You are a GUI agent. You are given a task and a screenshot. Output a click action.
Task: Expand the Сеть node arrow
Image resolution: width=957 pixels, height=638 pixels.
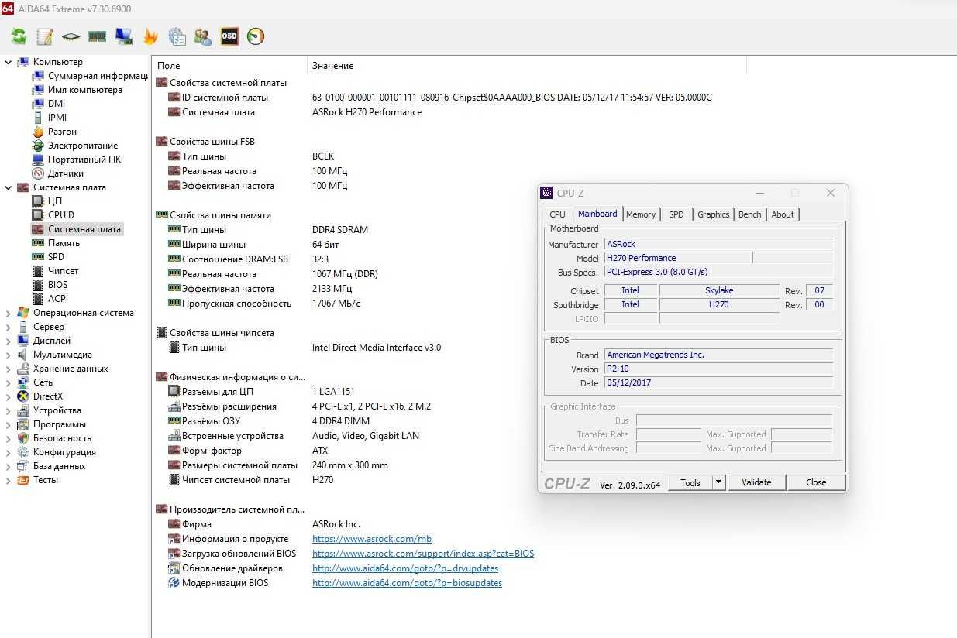pyautogui.click(x=8, y=382)
